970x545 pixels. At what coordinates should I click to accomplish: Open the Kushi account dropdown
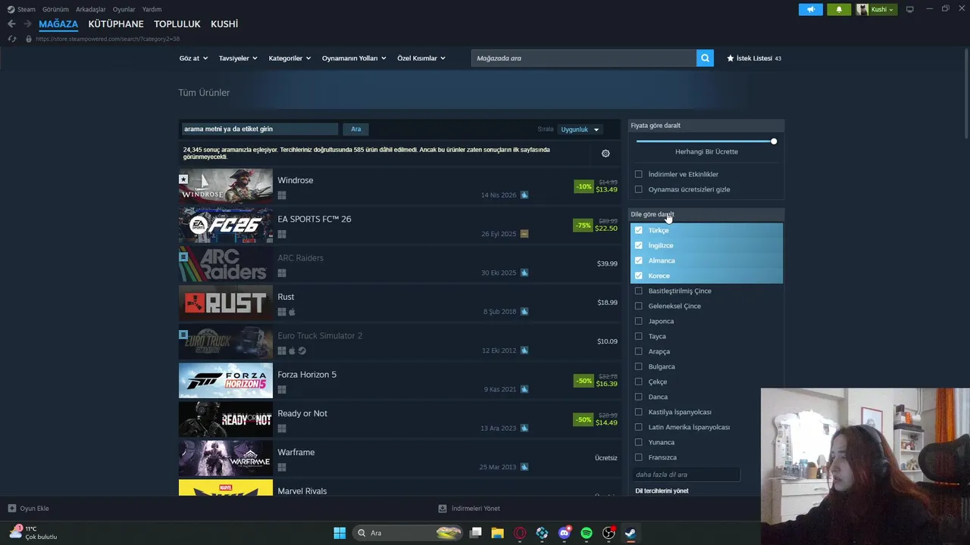click(x=877, y=9)
